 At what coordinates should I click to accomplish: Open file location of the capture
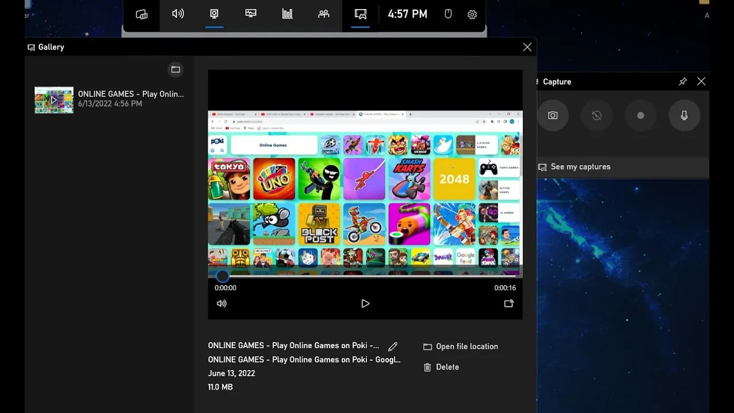pyautogui.click(x=460, y=346)
